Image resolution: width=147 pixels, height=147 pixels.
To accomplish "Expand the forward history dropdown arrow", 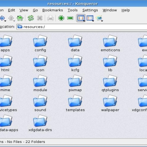I will point(5,21).
